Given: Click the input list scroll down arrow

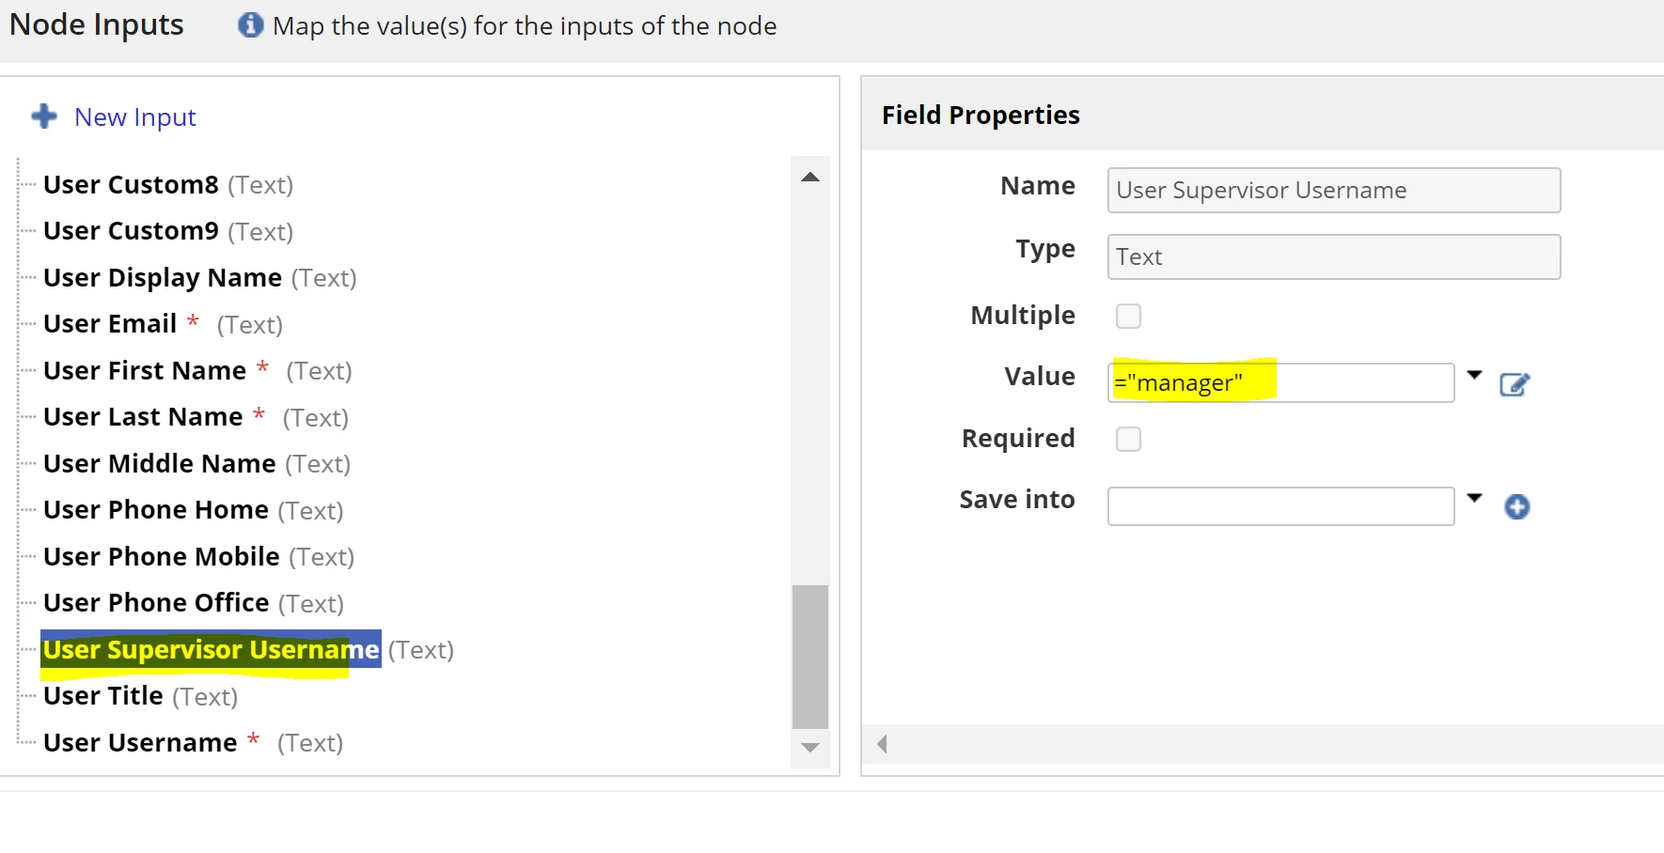Looking at the screenshot, I should tap(810, 748).
